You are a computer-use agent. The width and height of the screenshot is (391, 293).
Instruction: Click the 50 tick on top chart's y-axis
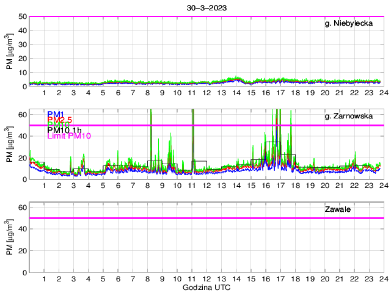(x=22, y=17)
